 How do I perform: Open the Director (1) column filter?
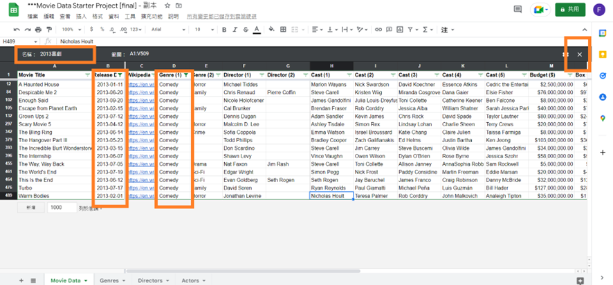[x=262, y=75]
